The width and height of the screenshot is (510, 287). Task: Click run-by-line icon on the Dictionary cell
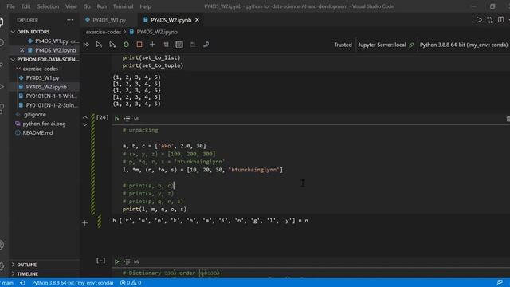127,261
